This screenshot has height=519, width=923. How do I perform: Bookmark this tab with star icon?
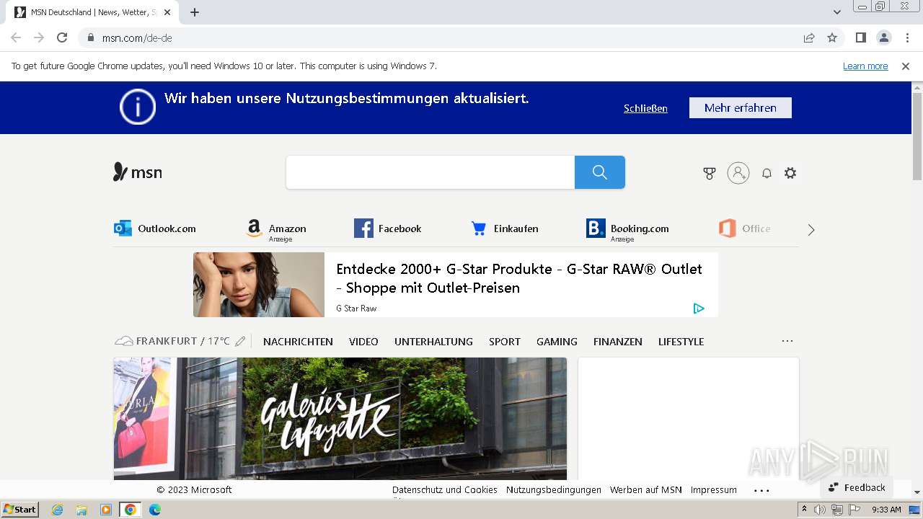[832, 37]
